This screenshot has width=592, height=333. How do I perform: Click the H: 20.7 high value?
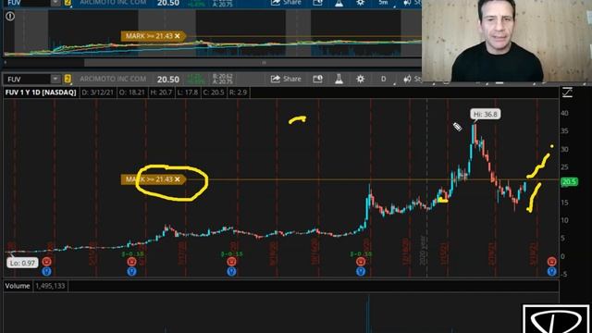click(x=161, y=92)
